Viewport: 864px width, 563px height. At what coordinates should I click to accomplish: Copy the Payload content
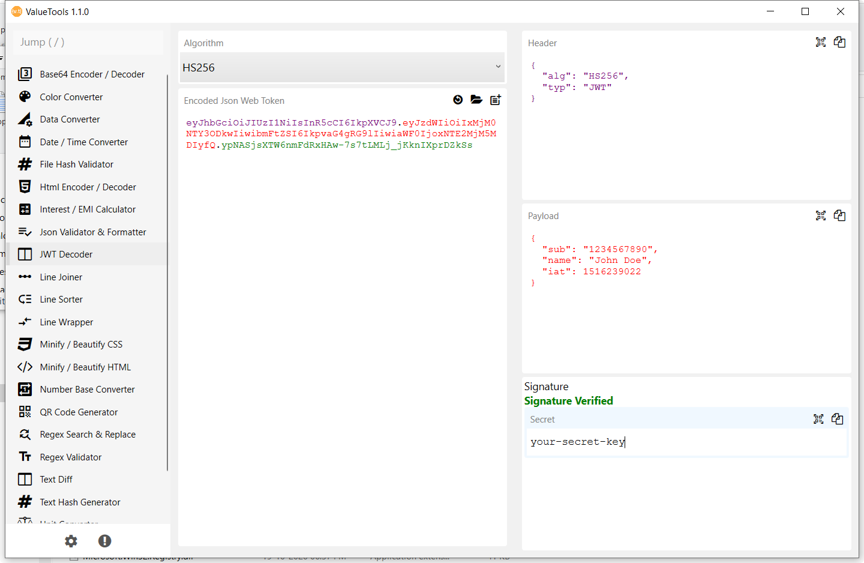coord(839,215)
